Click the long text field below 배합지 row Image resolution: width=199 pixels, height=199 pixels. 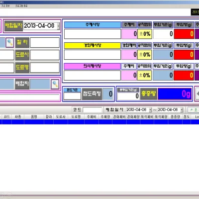pos(30,97)
